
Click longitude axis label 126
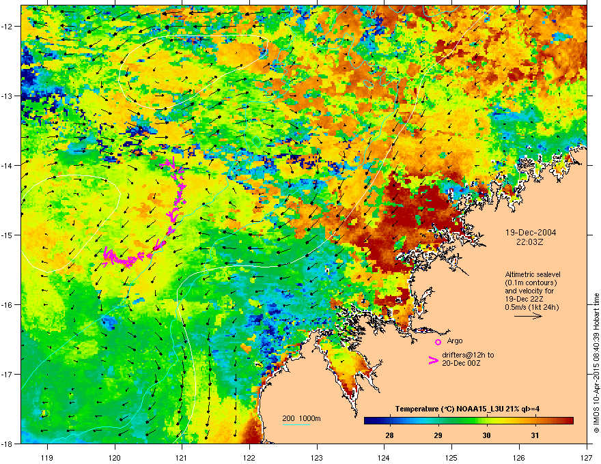tap(519, 457)
